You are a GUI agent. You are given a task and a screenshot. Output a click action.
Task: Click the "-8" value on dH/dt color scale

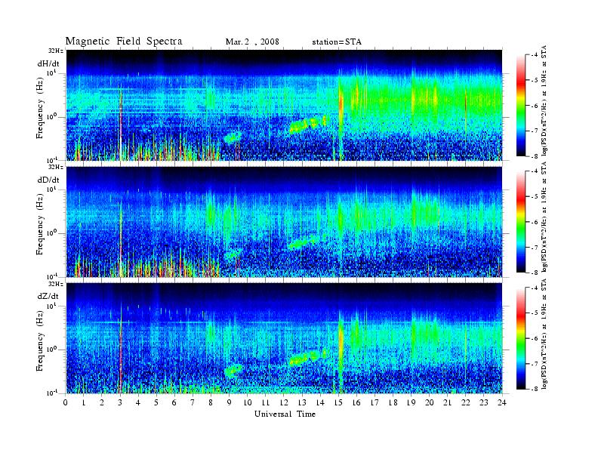click(534, 156)
